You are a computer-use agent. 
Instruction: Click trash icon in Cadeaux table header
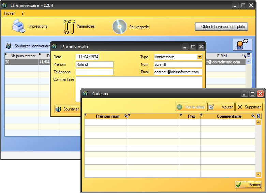point(258,116)
